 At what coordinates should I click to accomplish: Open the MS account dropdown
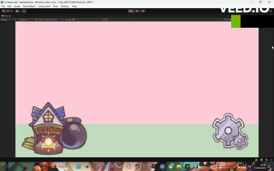tap(7, 11)
